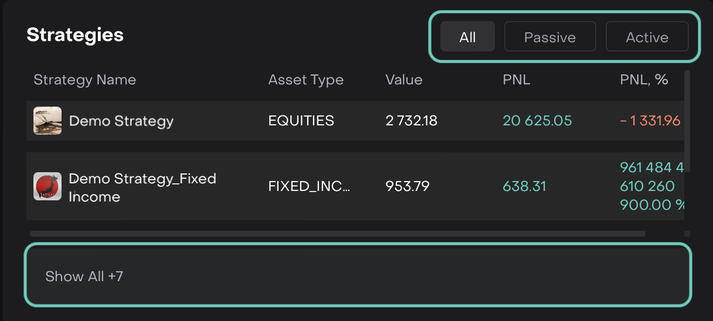Click the Asset Type column header
713x321 pixels.
point(306,80)
